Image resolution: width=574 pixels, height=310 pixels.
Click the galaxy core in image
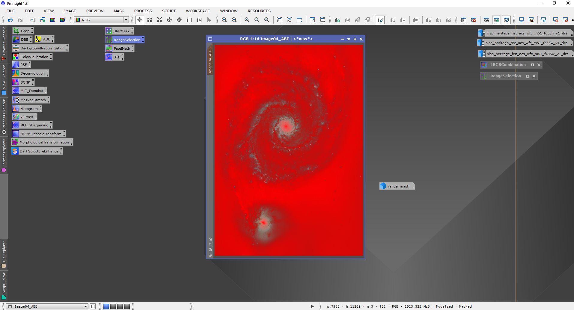click(x=286, y=126)
